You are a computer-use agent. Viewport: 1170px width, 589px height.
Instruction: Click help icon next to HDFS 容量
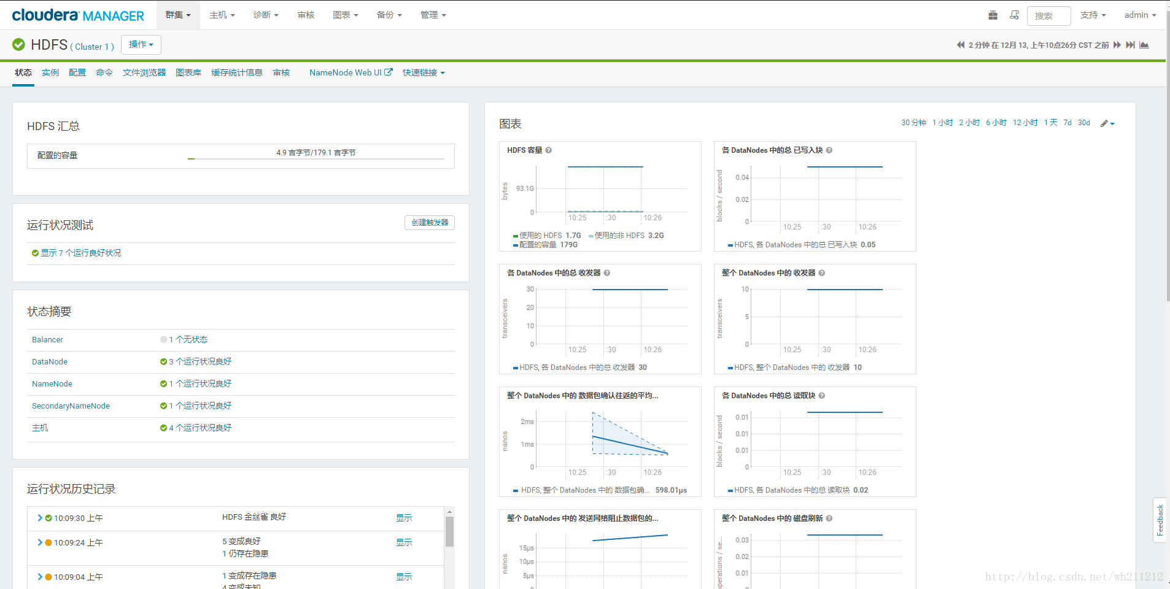(549, 150)
